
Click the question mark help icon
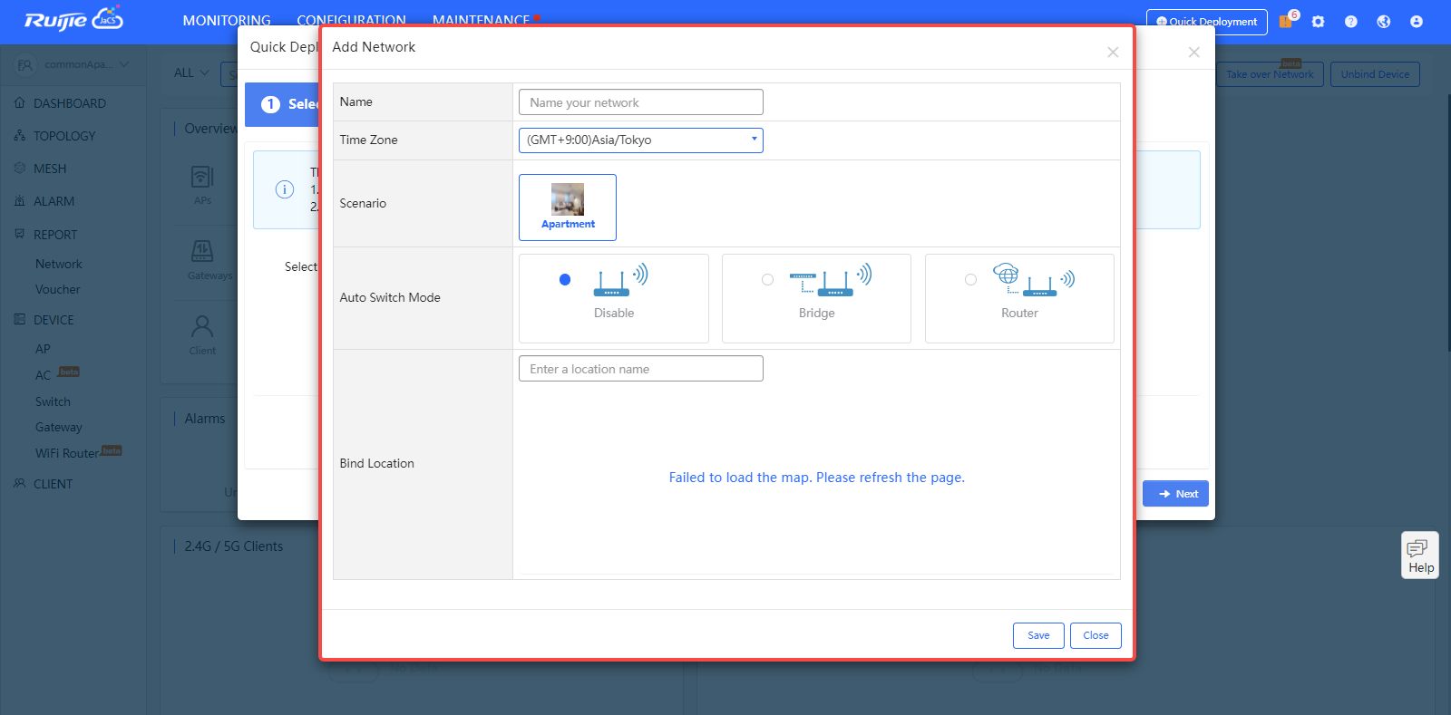[1351, 22]
